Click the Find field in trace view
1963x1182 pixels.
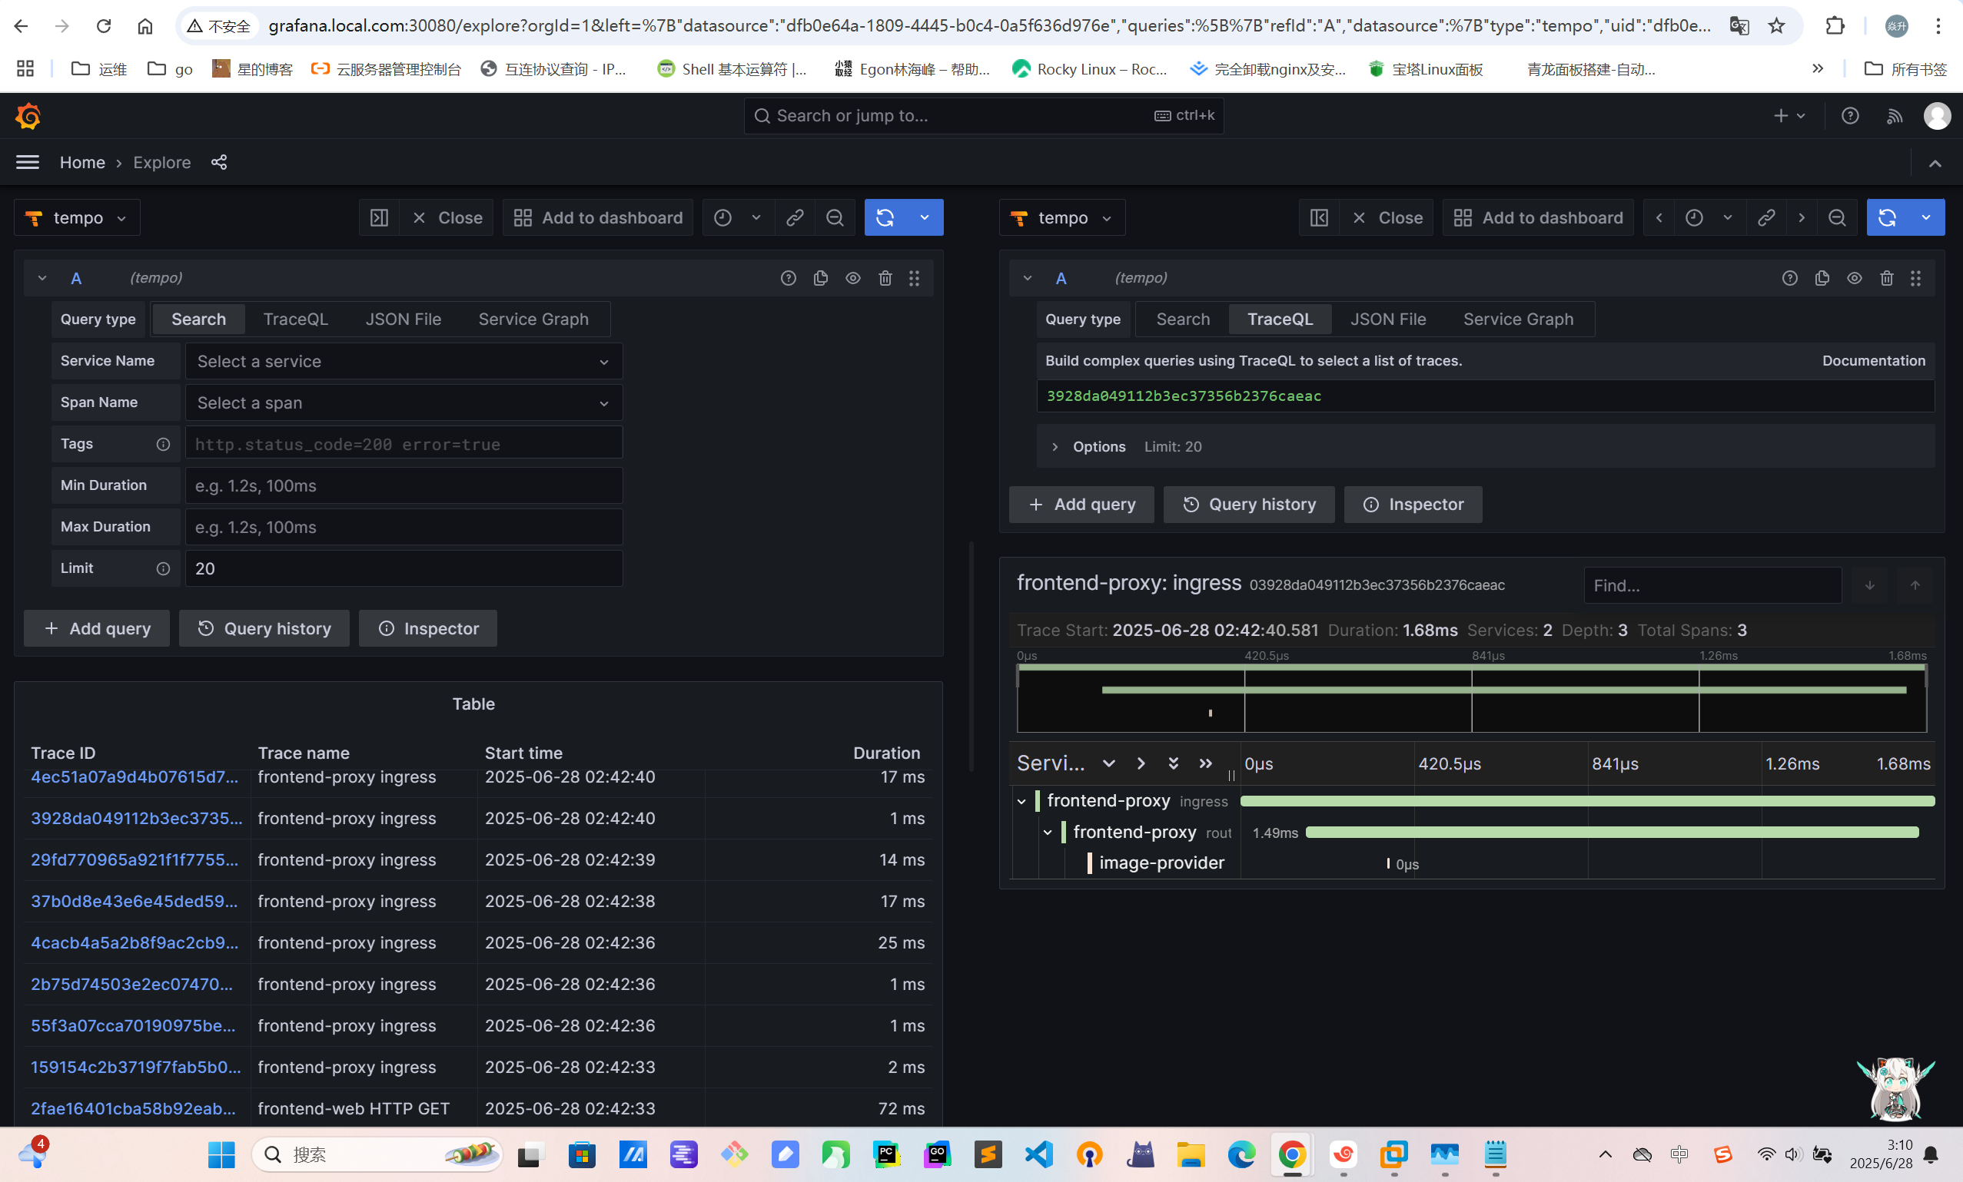[x=1713, y=585]
